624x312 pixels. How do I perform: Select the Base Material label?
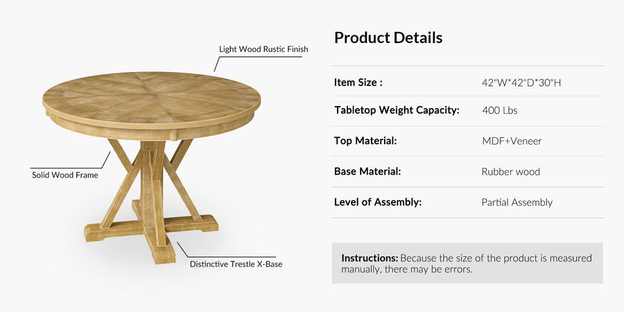coord(367,171)
